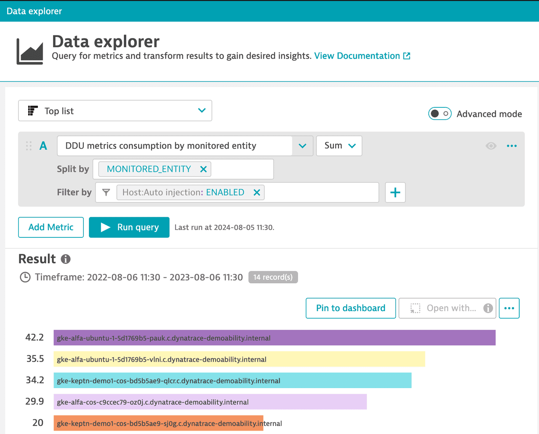This screenshot has height=434, width=539.
Task: Click the external link icon beside View Documentation
Action: [407, 56]
